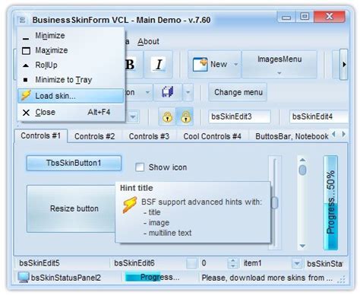Screen dimensions: 360x296
Task: Open the dropdown arrow left of disks icon
Action: [x=147, y=92]
